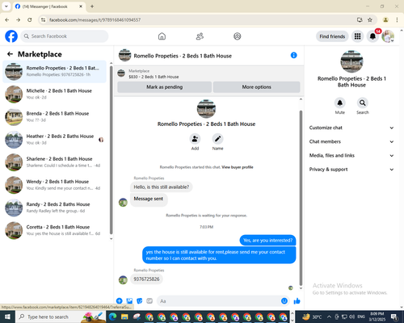Image resolution: width=404 pixels, height=323 pixels.
Task: Rename the chat using the Name pencil icon
Action: 217,139
